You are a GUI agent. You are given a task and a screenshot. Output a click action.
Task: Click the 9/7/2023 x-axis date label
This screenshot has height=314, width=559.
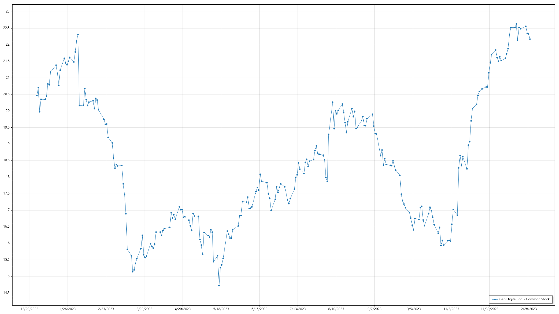[374, 309]
